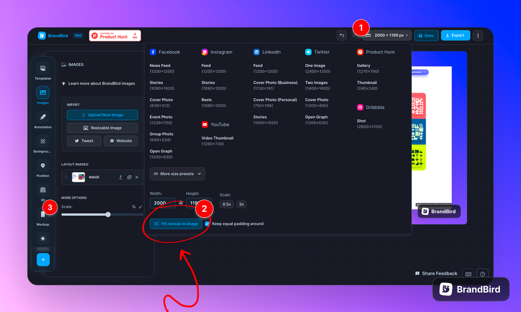The width and height of the screenshot is (521, 312).
Task: Reset the Scale value icon
Action: [134, 207]
